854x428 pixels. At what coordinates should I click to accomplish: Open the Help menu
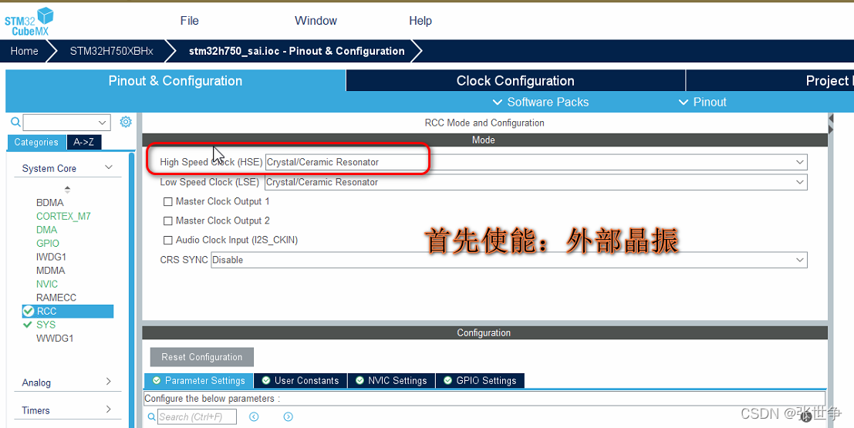click(420, 21)
